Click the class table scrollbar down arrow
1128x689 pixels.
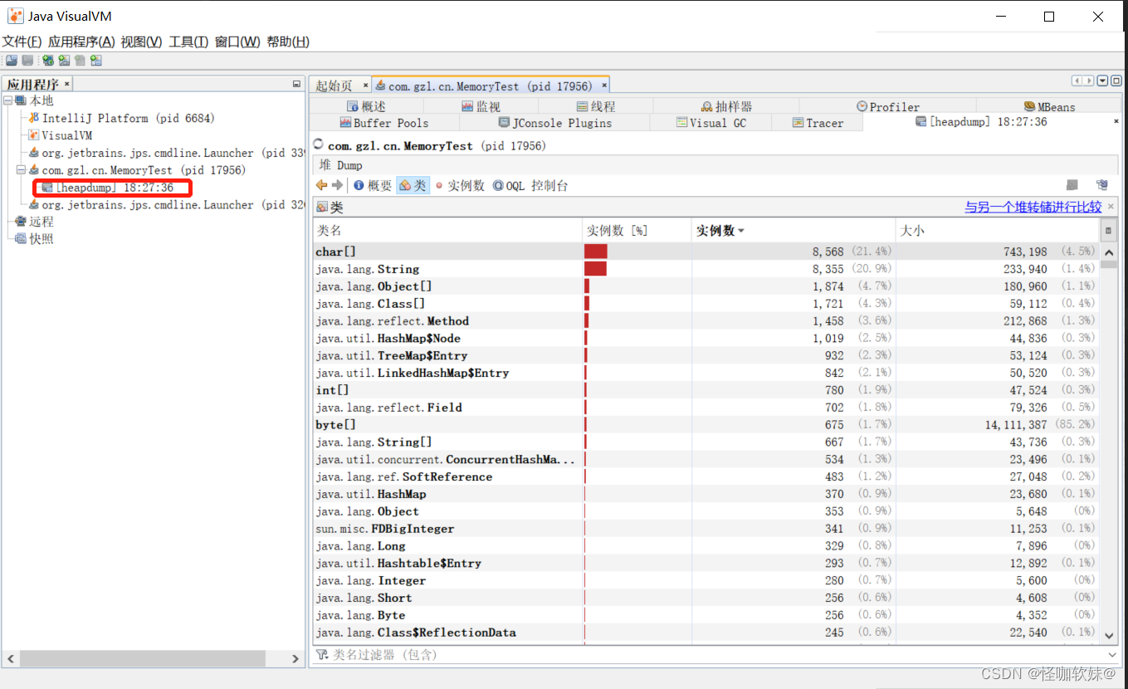tap(1108, 635)
